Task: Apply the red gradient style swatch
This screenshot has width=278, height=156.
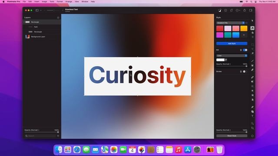Action: [x=220, y=29]
